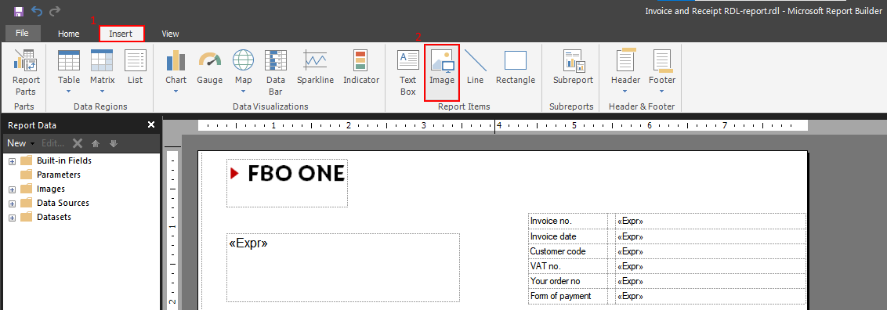The height and width of the screenshot is (310, 887).
Task: Select «Expr» cell beside Invoice no.
Action: [711, 221]
